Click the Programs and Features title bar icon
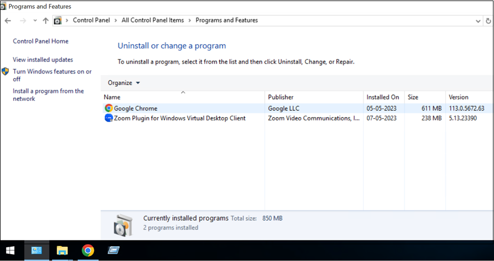Image resolution: width=494 pixels, height=261 pixels. point(3,7)
